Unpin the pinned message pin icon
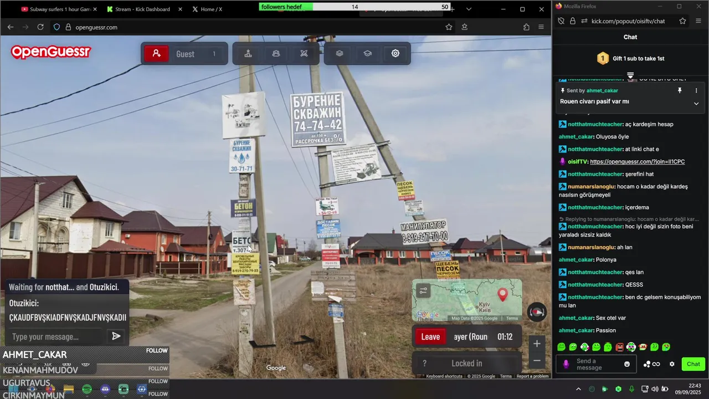The image size is (709, 399). [680, 90]
